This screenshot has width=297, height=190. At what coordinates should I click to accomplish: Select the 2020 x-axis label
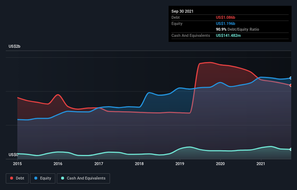pos(220,164)
